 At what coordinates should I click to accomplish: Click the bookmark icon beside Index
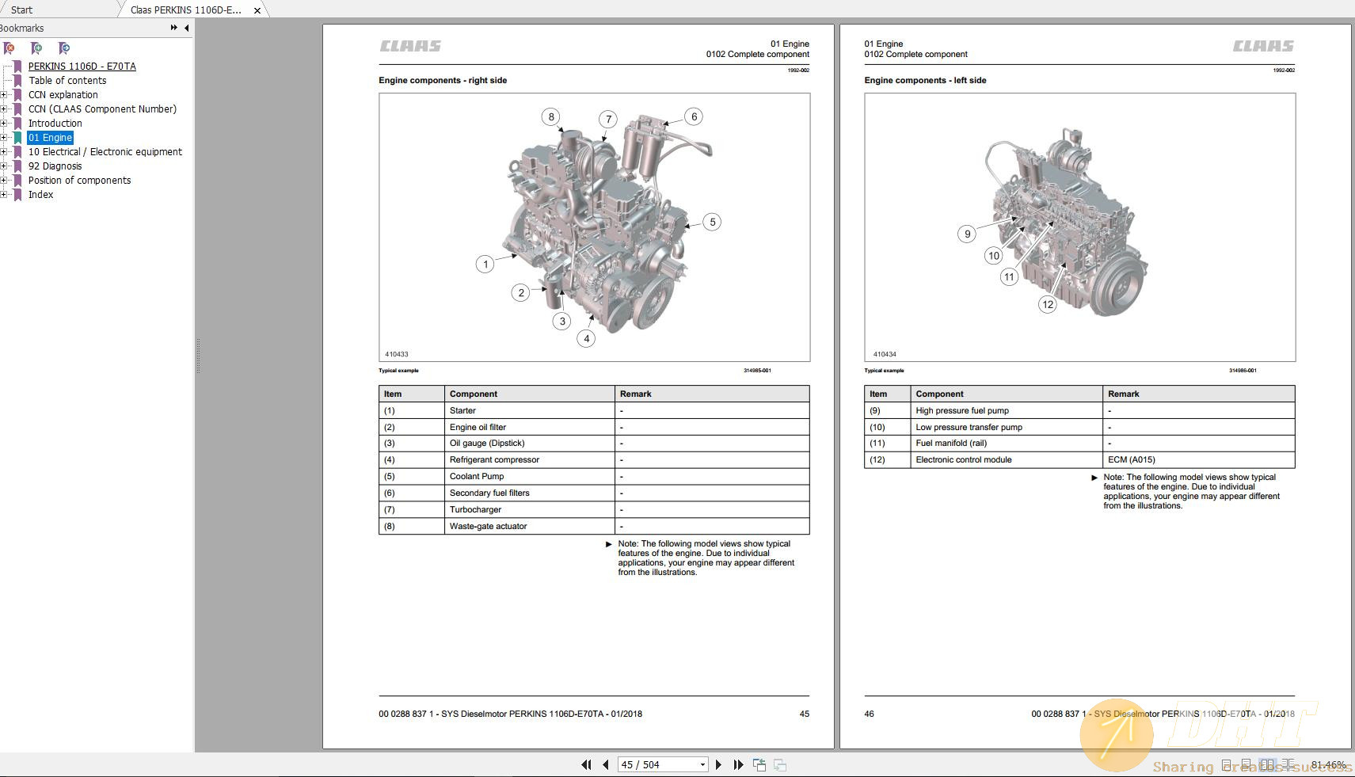point(17,195)
